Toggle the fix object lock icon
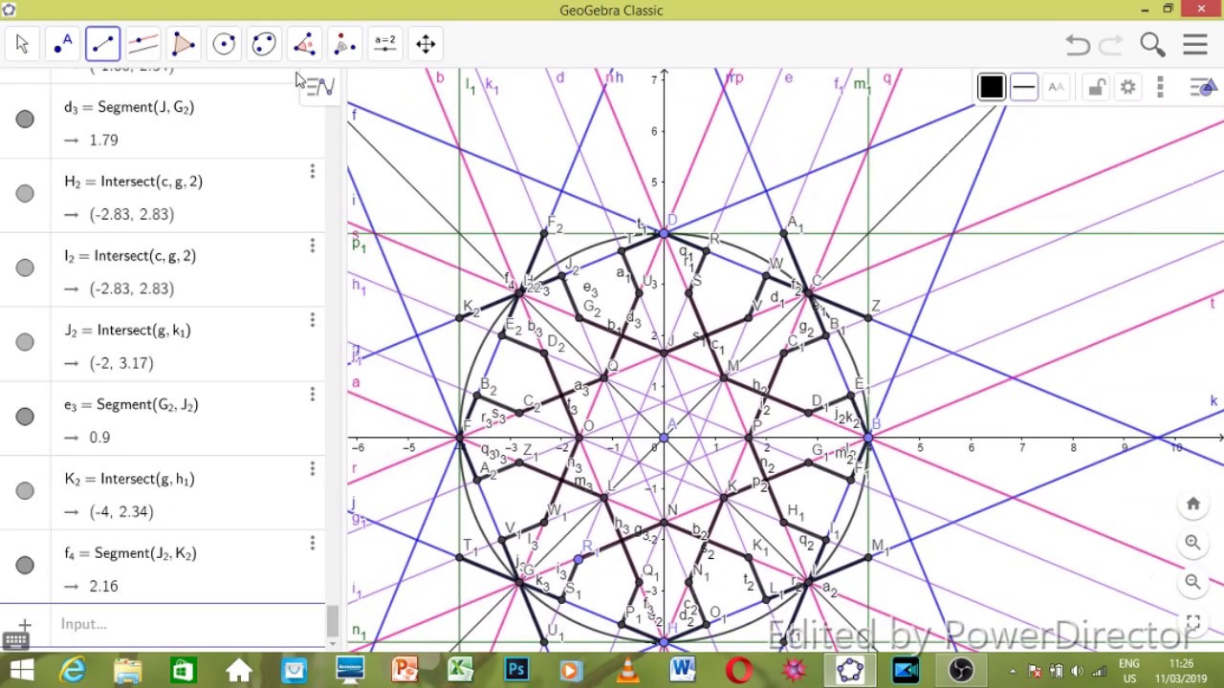Viewport: 1224px width, 688px height. click(1097, 88)
